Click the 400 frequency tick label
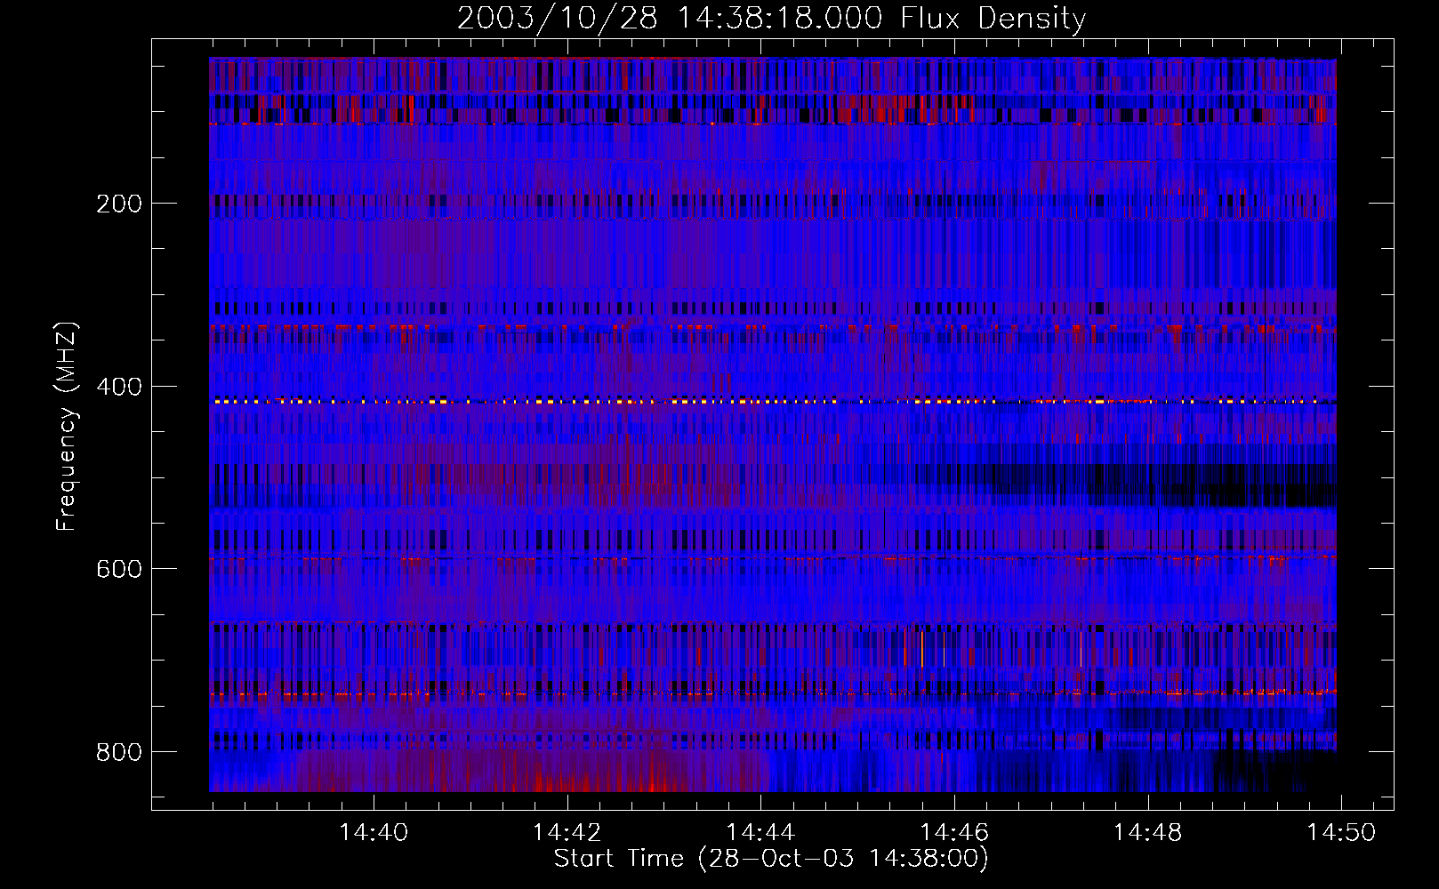Image resolution: width=1439 pixels, height=889 pixels. pyautogui.click(x=119, y=387)
